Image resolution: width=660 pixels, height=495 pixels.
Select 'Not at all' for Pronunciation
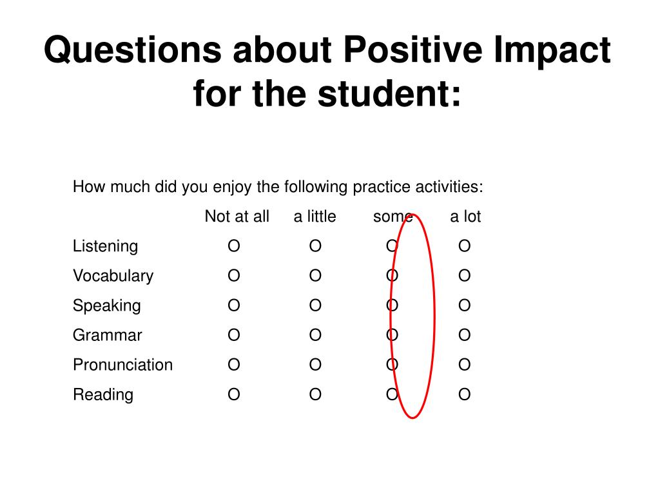pos(234,365)
